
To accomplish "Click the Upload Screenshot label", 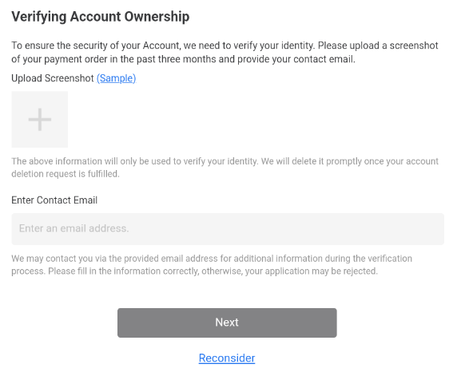I will (53, 78).
